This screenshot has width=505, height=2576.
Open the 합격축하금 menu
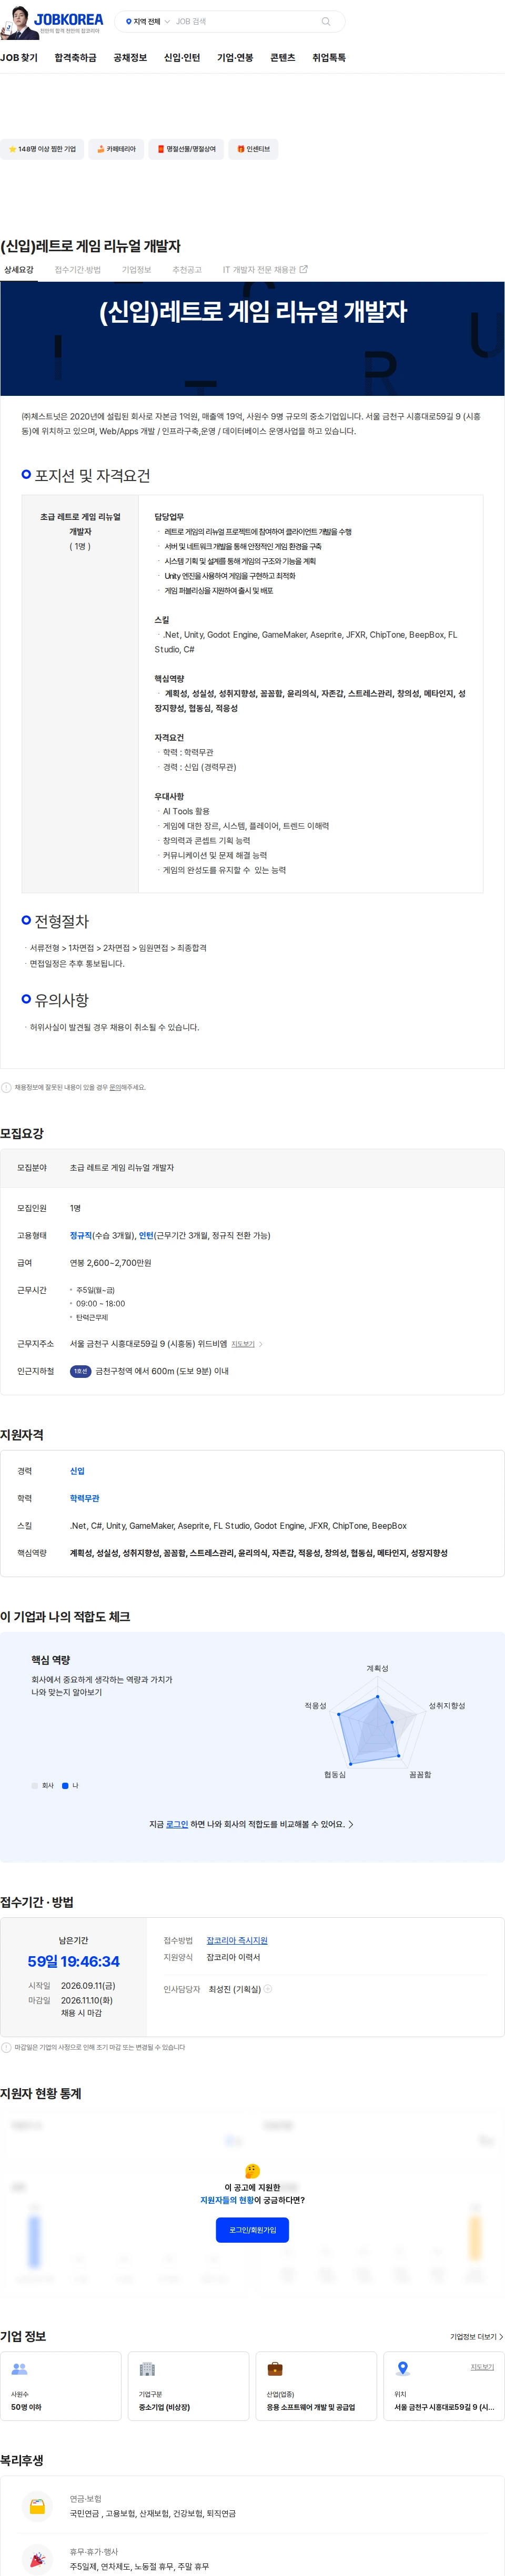tap(75, 58)
